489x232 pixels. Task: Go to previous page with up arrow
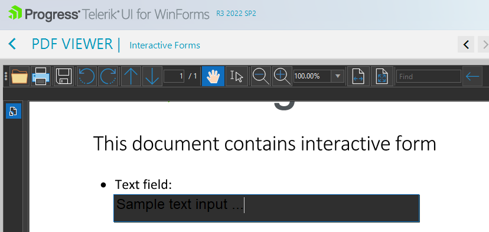tap(131, 76)
